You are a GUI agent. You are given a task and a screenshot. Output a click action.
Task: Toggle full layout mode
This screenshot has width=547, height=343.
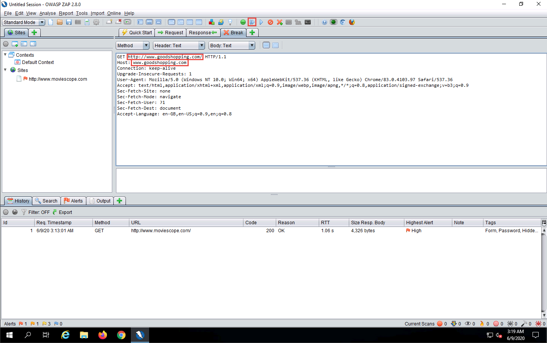(x=159, y=22)
